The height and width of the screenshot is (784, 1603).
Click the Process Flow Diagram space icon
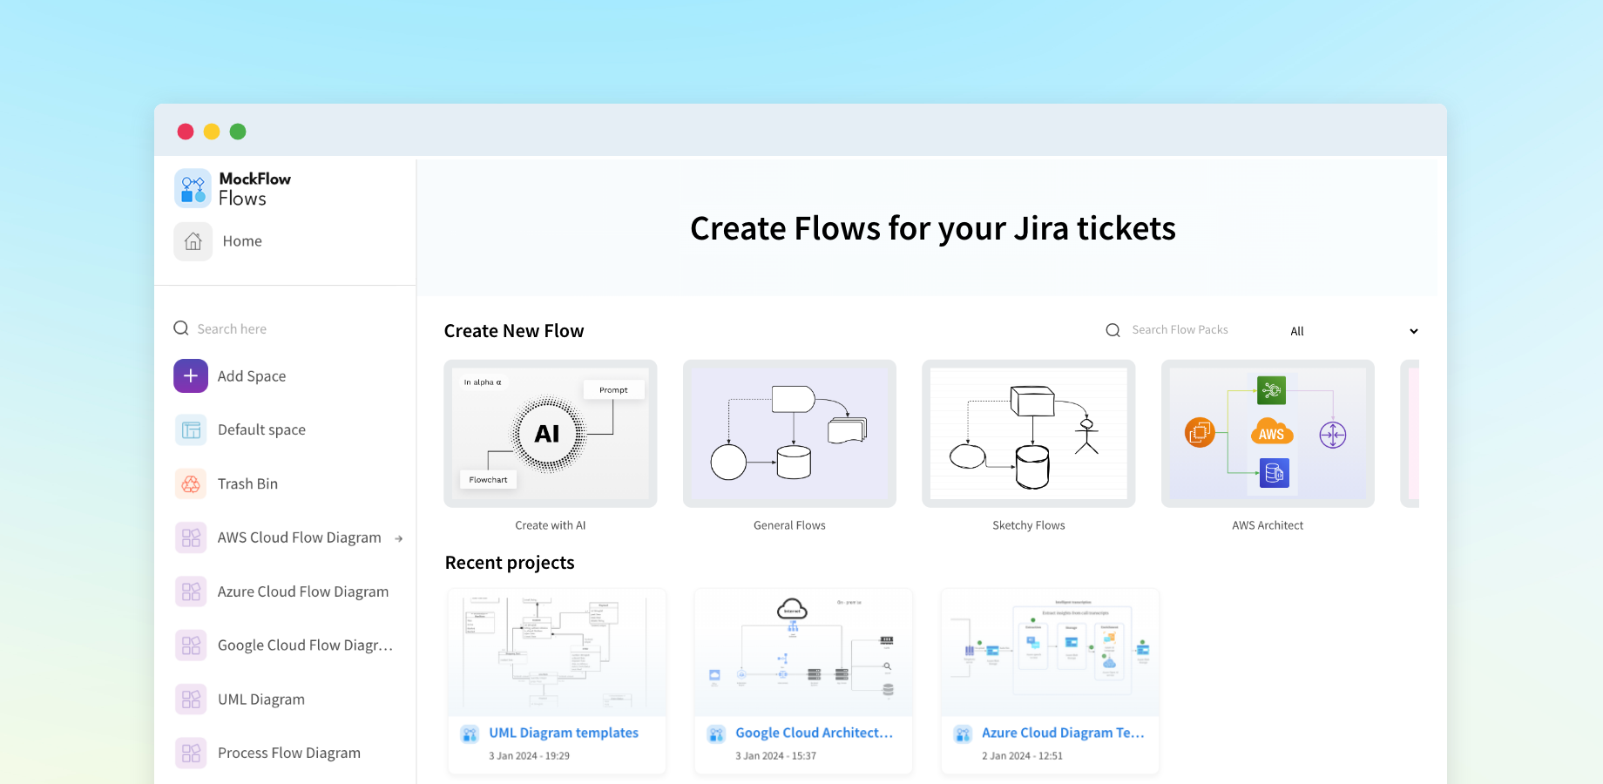pyautogui.click(x=191, y=753)
